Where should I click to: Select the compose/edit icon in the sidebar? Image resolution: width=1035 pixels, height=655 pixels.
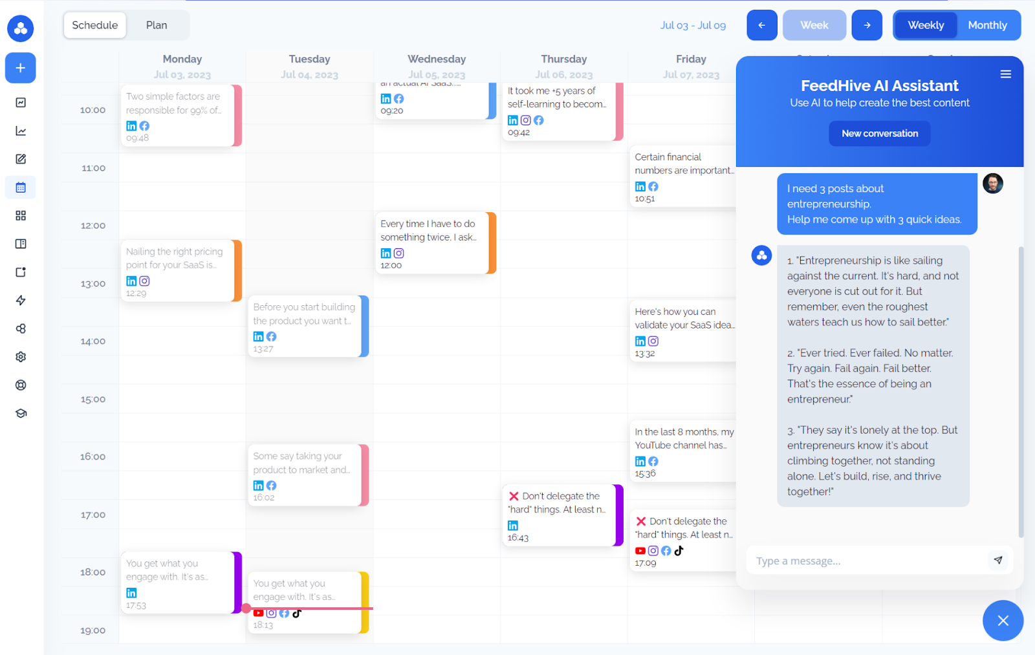(x=20, y=158)
